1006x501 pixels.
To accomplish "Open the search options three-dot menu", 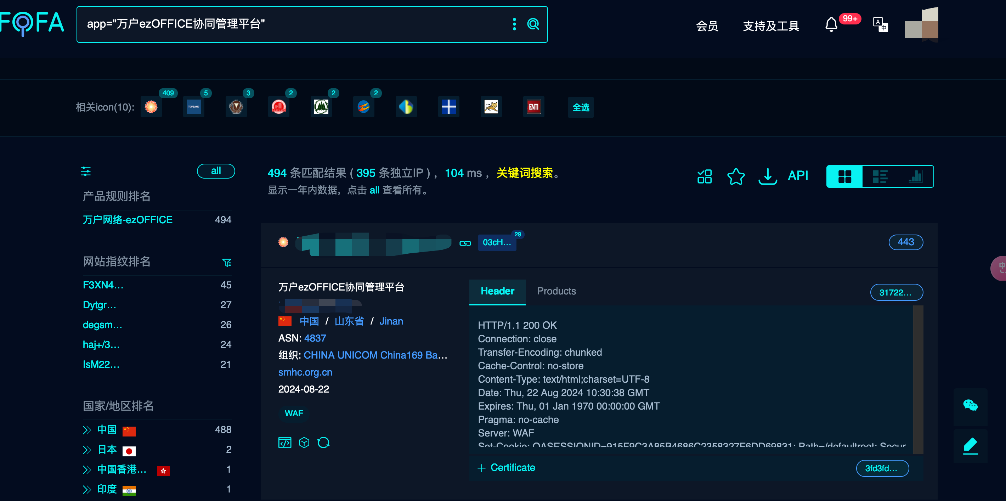I will click(x=514, y=24).
